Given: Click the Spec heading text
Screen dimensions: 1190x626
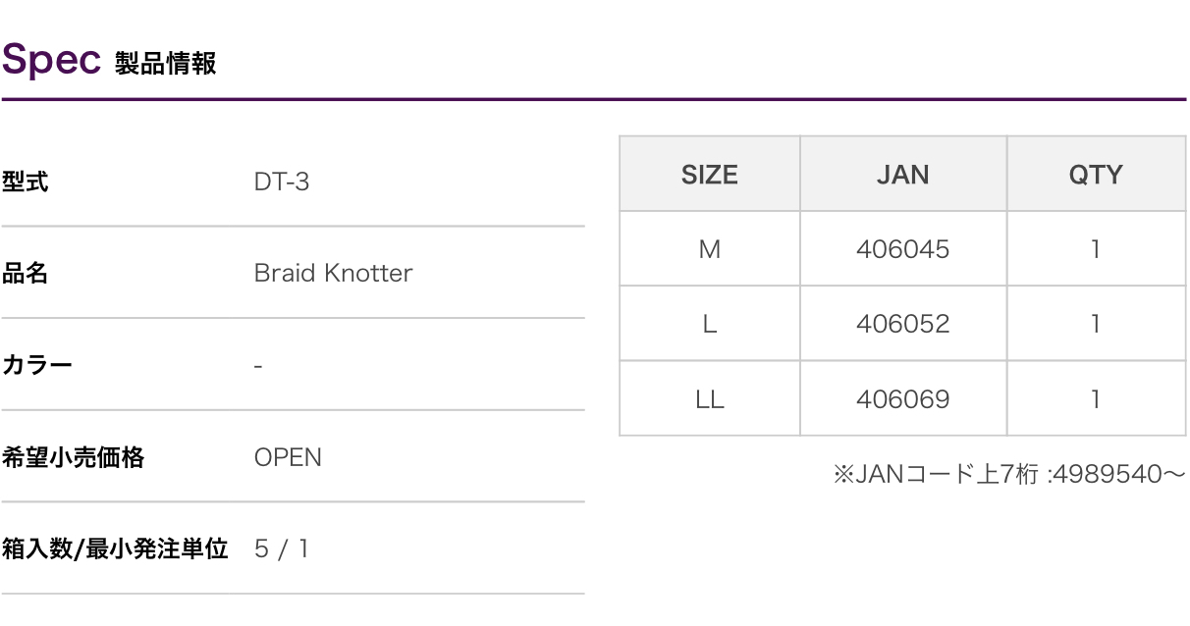Looking at the screenshot, I should click(x=52, y=60).
